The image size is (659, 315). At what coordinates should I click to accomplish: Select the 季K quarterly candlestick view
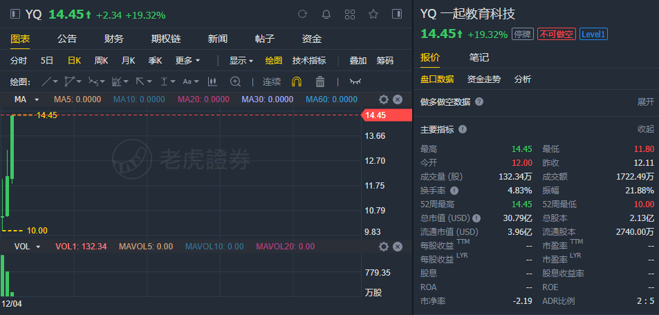[155, 61]
